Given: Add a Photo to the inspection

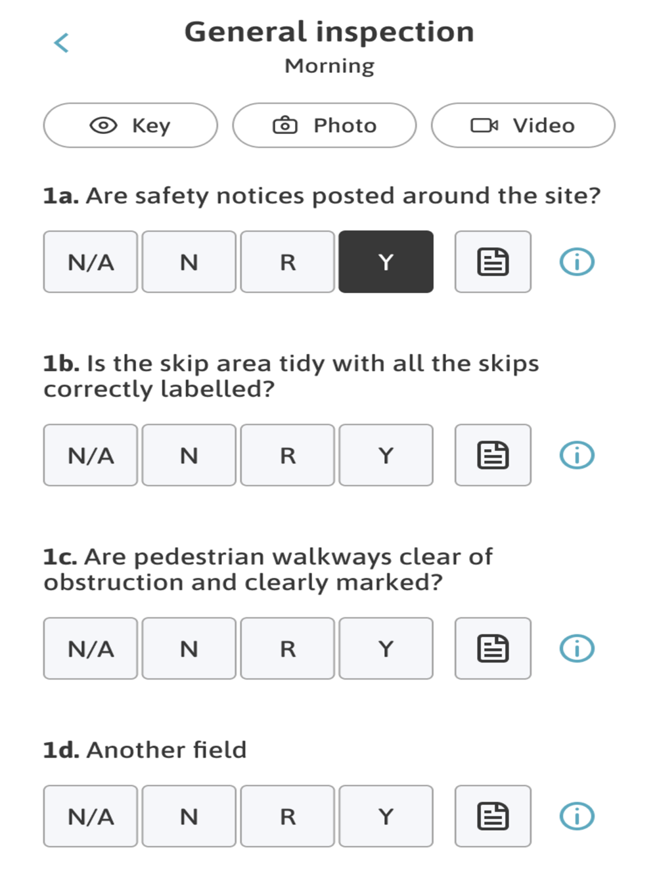Looking at the screenshot, I should pyautogui.click(x=325, y=125).
